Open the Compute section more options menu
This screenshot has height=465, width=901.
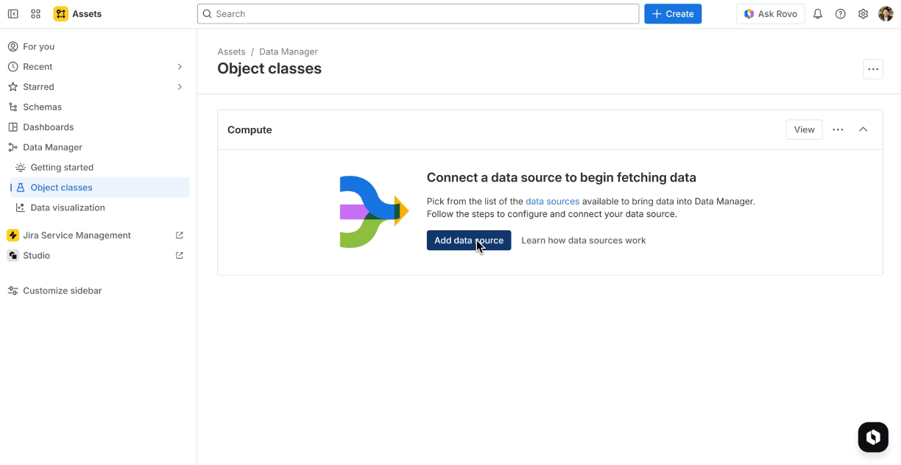[838, 129]
